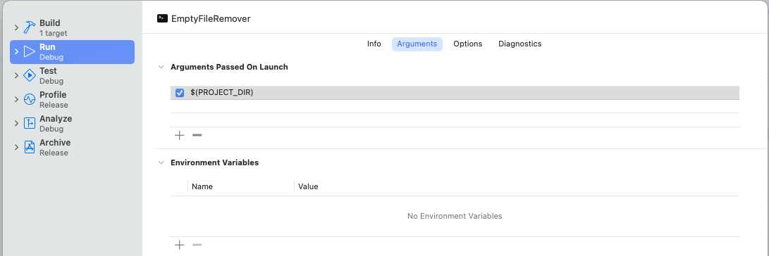
Task: Switch to the Info tab
Action: [x=374, y=44]
